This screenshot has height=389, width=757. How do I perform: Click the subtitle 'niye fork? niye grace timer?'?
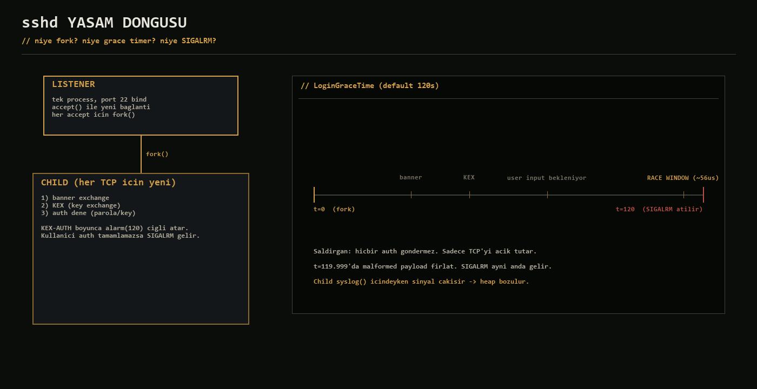pyautogui.click(x=119, y=41)
